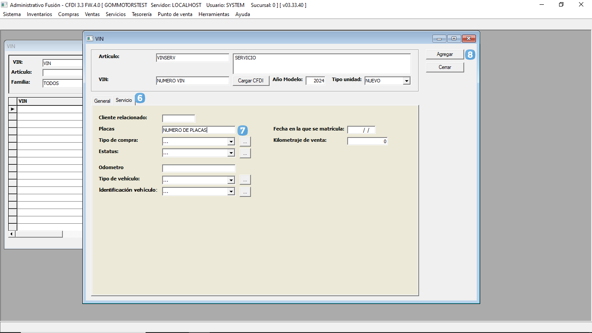Screen dimensions: 592x333
Task: Expand the Tipo unidad dropdown
Action: point(406,81)
